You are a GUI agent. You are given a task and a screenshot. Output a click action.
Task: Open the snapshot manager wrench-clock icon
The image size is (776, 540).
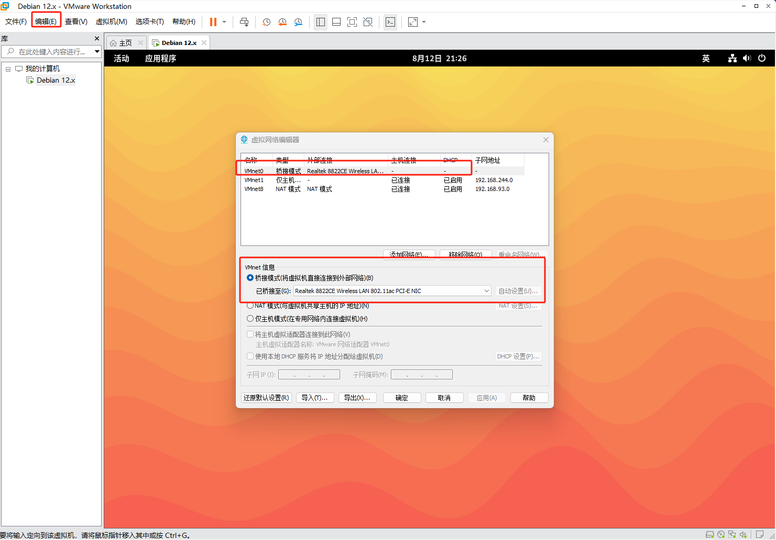(x=298, y=22)
